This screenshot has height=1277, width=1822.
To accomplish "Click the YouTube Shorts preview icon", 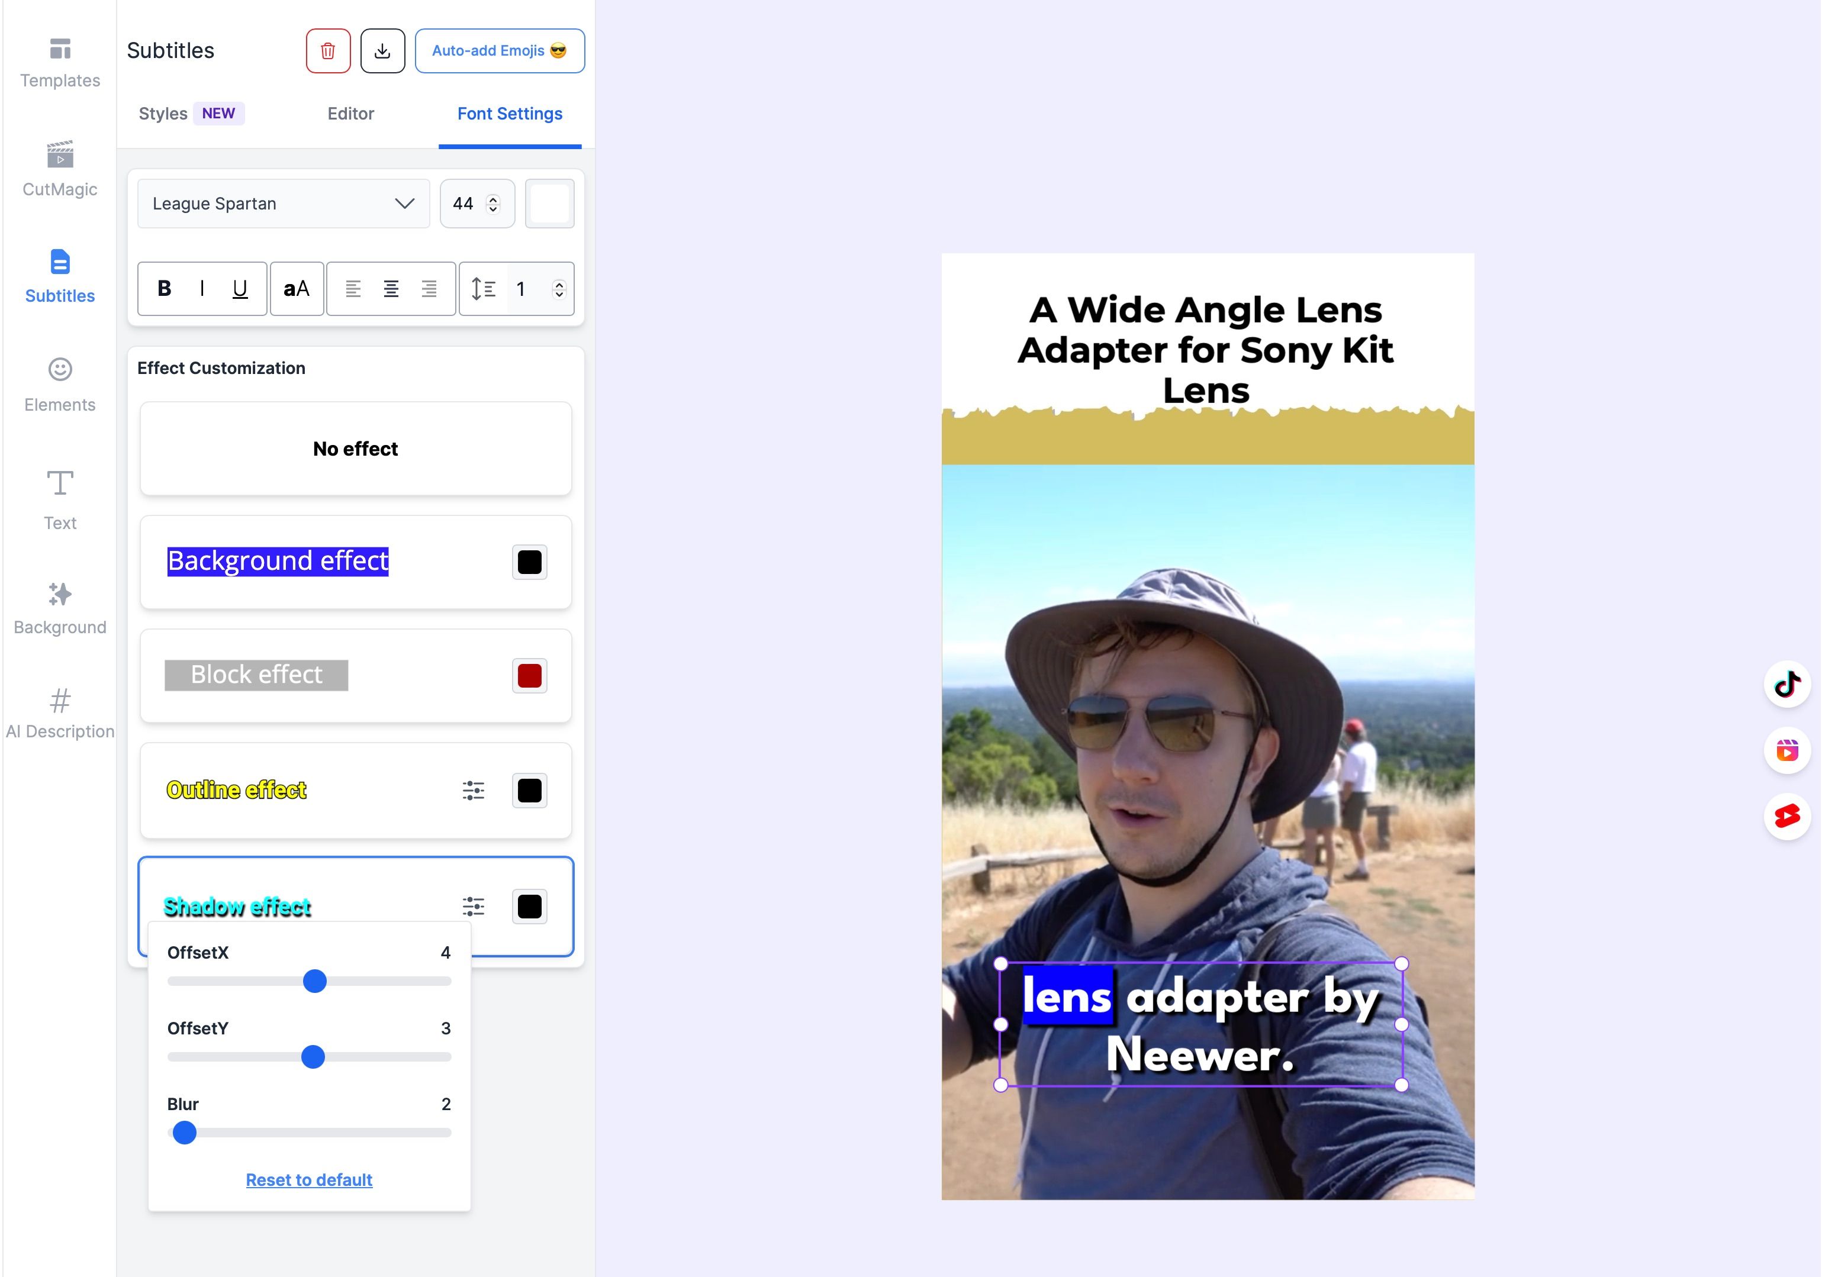I will tap(1787, 816).
